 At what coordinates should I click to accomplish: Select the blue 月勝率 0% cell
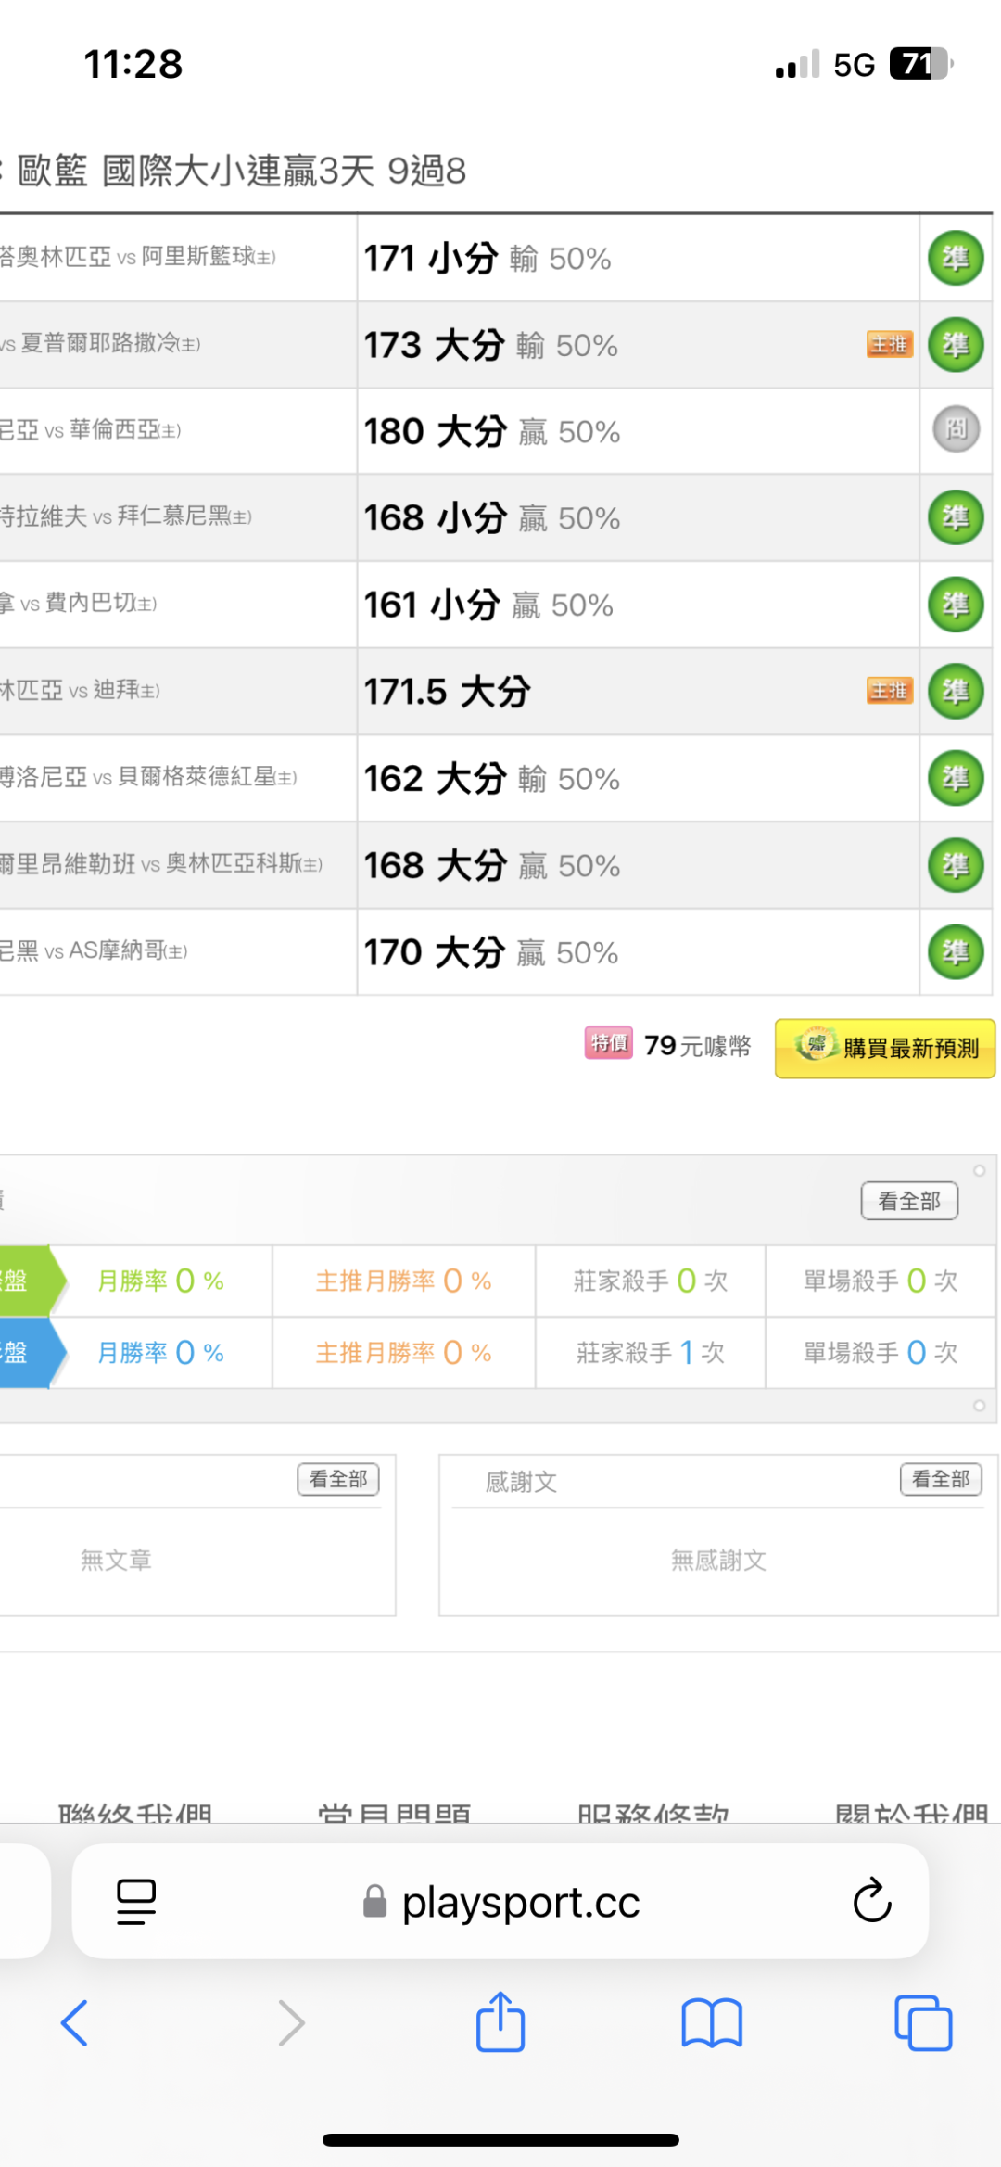point(160,1353)
